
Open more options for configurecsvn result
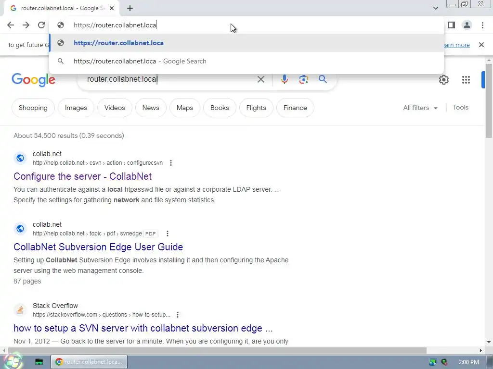171,163
